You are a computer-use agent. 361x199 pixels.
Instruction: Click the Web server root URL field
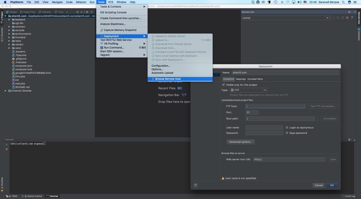[289, 159]
